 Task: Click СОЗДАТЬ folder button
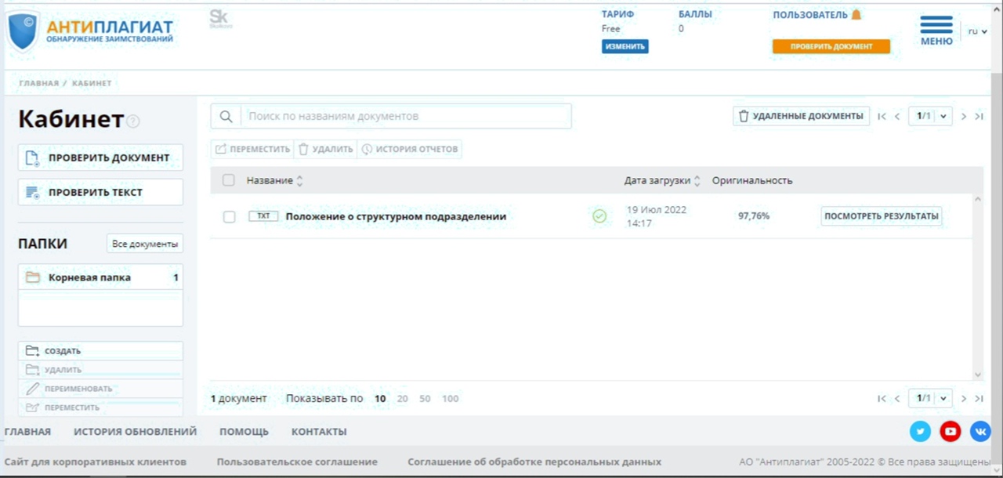point(100,351)
